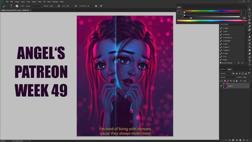Open the Flow value dropdown
Image resolution: width=252 pixels, height=142 pixels.
pyautogui.click(x=72, y=6)
